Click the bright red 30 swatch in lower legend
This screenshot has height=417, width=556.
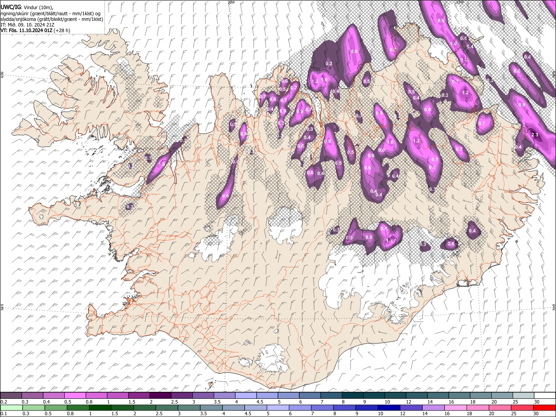(x=544, y=407)
